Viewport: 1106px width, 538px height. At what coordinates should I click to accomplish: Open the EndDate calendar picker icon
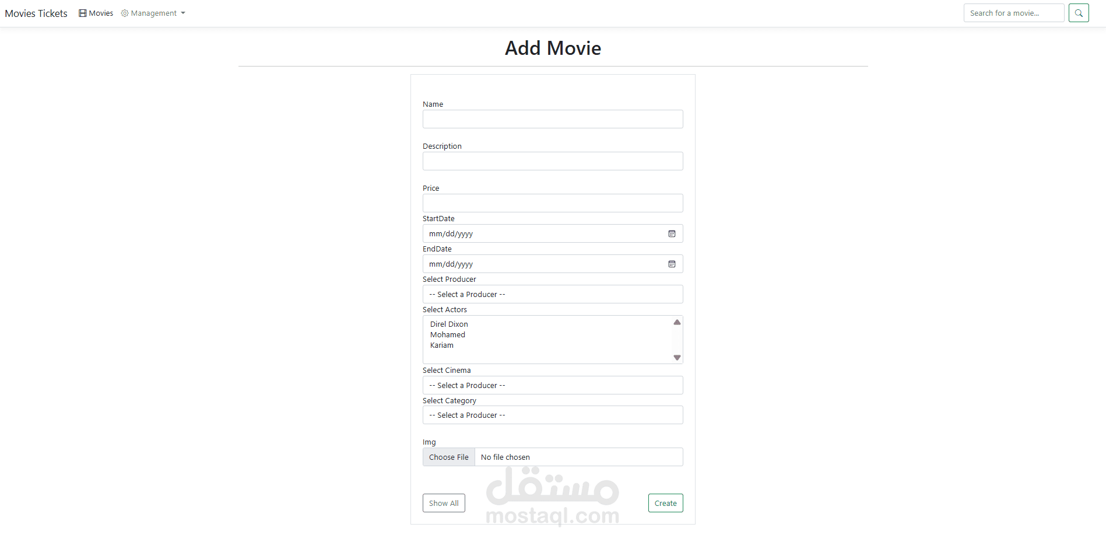(x=672, y=264)
